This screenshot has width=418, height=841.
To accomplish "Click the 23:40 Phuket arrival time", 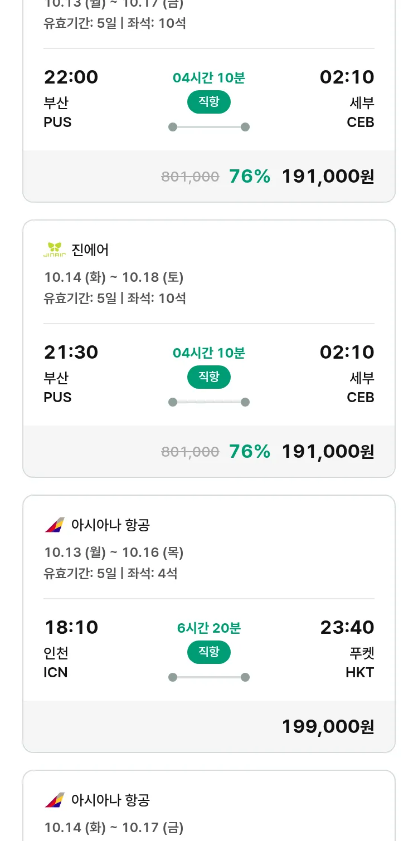I will pos(347,627).
